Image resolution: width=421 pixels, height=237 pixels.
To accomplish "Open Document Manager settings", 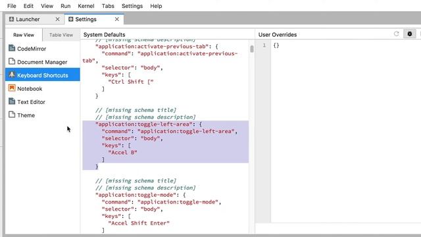I will pos(43,62).
